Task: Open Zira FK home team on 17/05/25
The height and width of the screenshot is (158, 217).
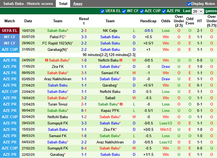Action: (x=58, y=66)
